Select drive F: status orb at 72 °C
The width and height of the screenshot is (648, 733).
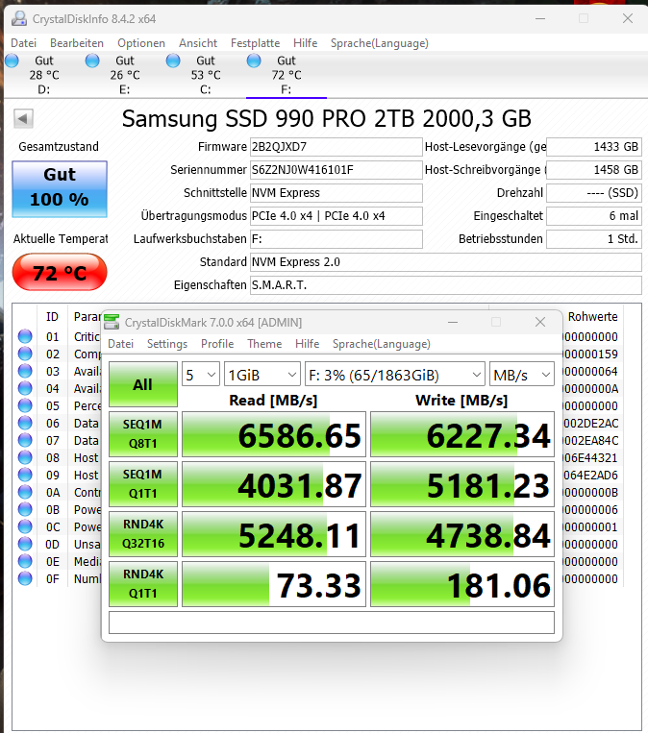click(254, 61)
